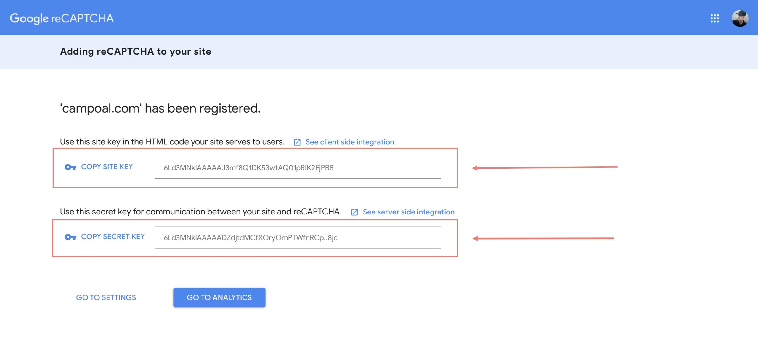758x340 pixels.
Task: Click the site key usage instruction text
Action: [172, 142]
